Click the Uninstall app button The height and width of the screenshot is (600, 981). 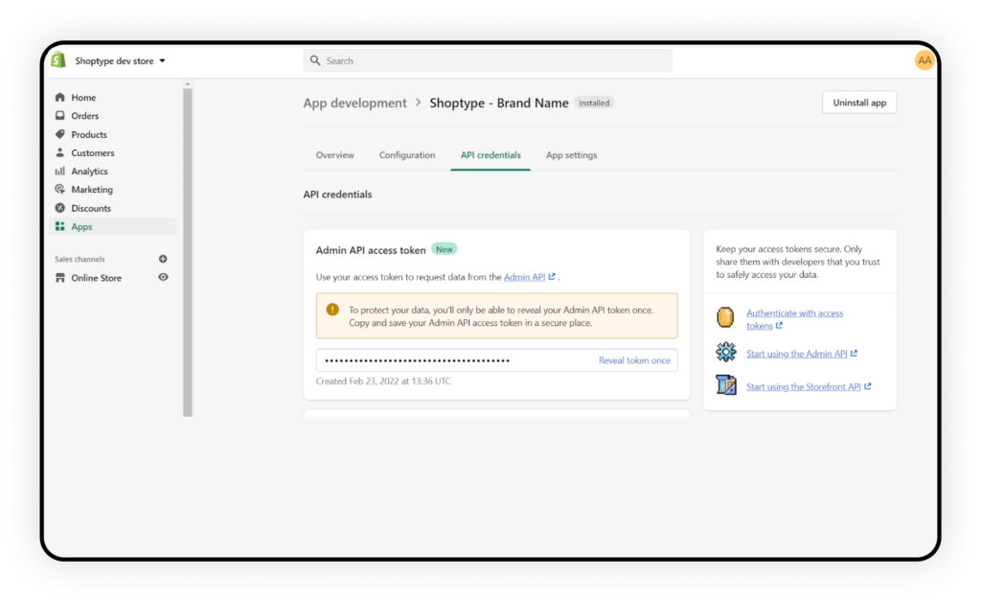click(x=859, y=103)
